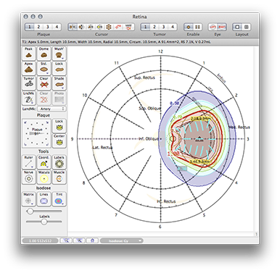280x273 pixels.
Task: Click the Labels slider knob
Action: coord(44,222)
